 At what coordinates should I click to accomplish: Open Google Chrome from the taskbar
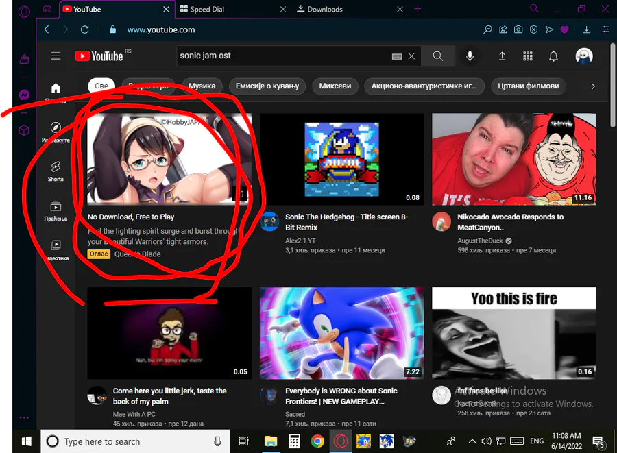(x=317, y=441)
